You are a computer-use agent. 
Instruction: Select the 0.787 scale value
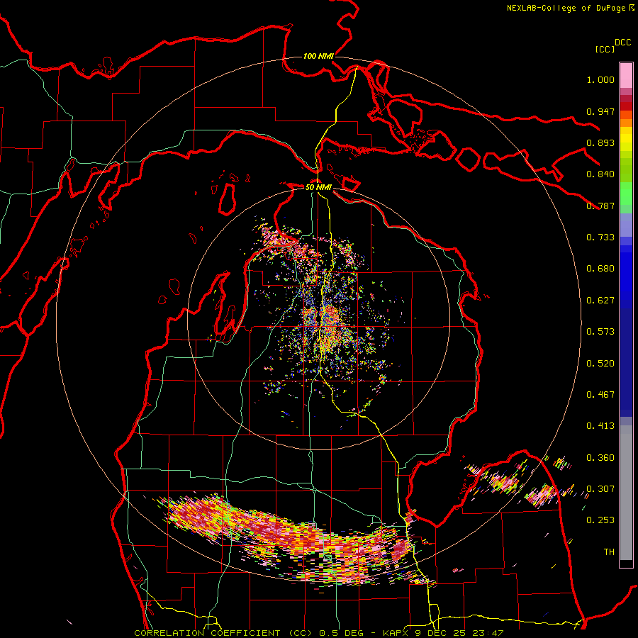click(x=600, y=206)
